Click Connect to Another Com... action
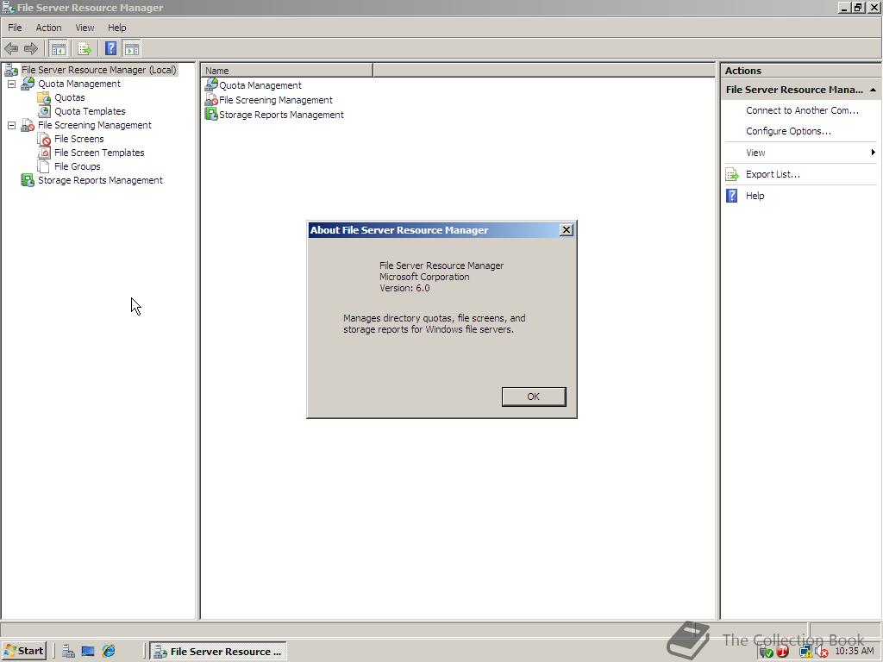The width and height of the screenshot is (883, 662). click(x=802, y=111)
